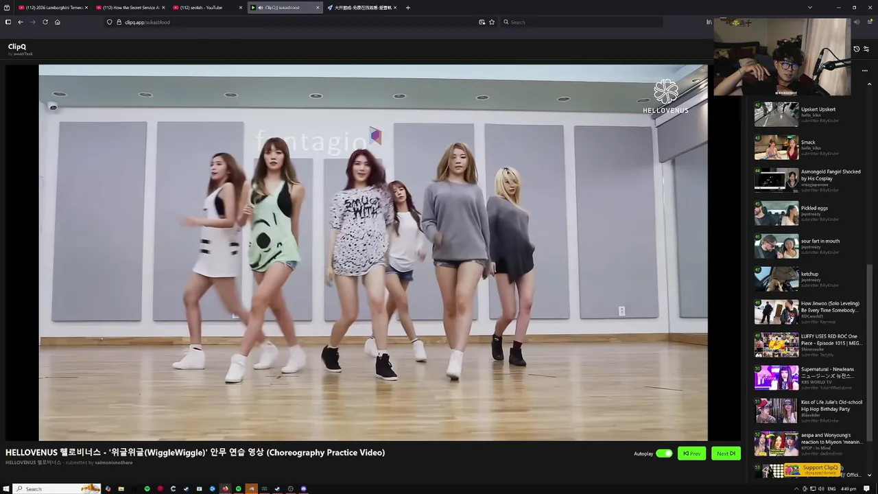
Task: Open the ClipQ logo link
Action: click(17, 47)
